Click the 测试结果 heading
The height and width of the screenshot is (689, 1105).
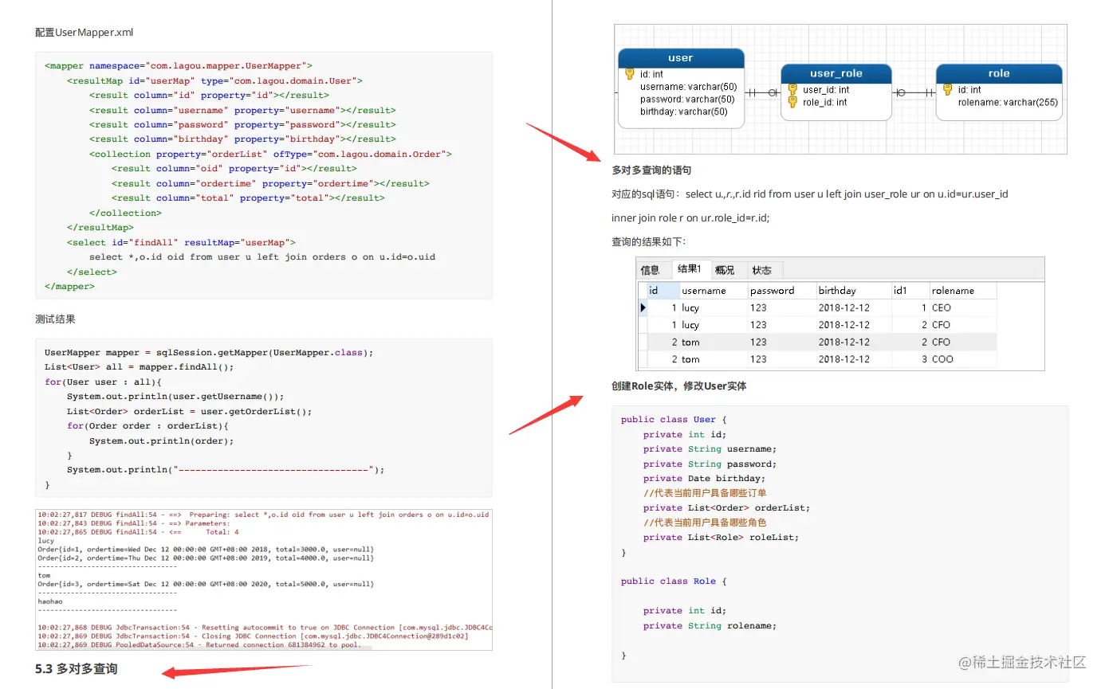55,319
